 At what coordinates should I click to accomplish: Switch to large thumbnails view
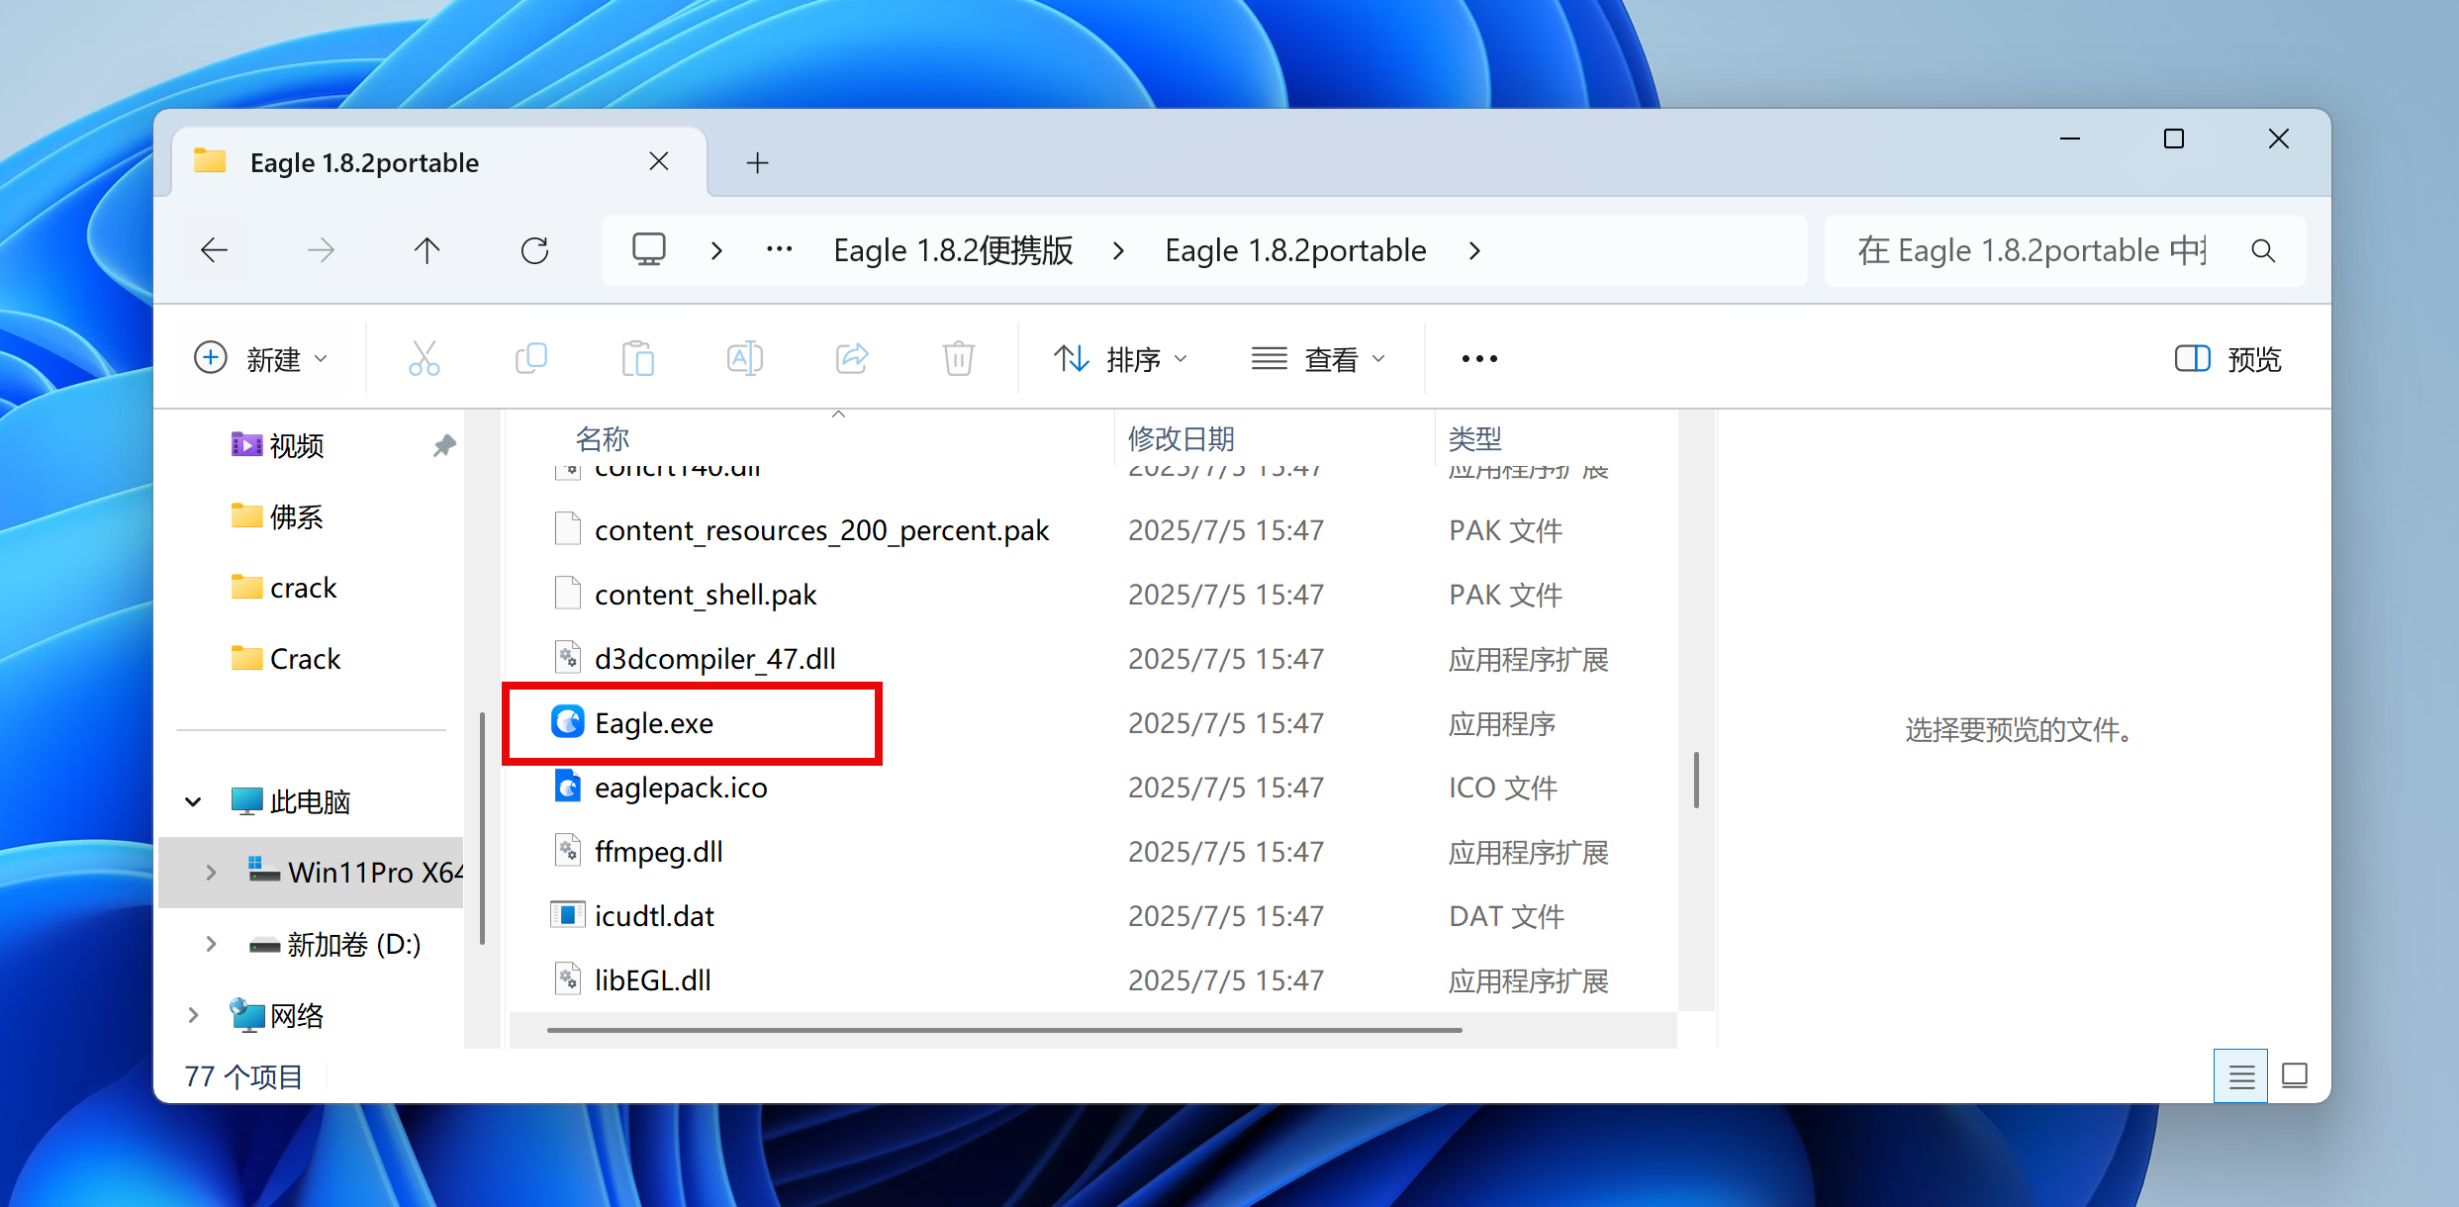(2295, 1075)
